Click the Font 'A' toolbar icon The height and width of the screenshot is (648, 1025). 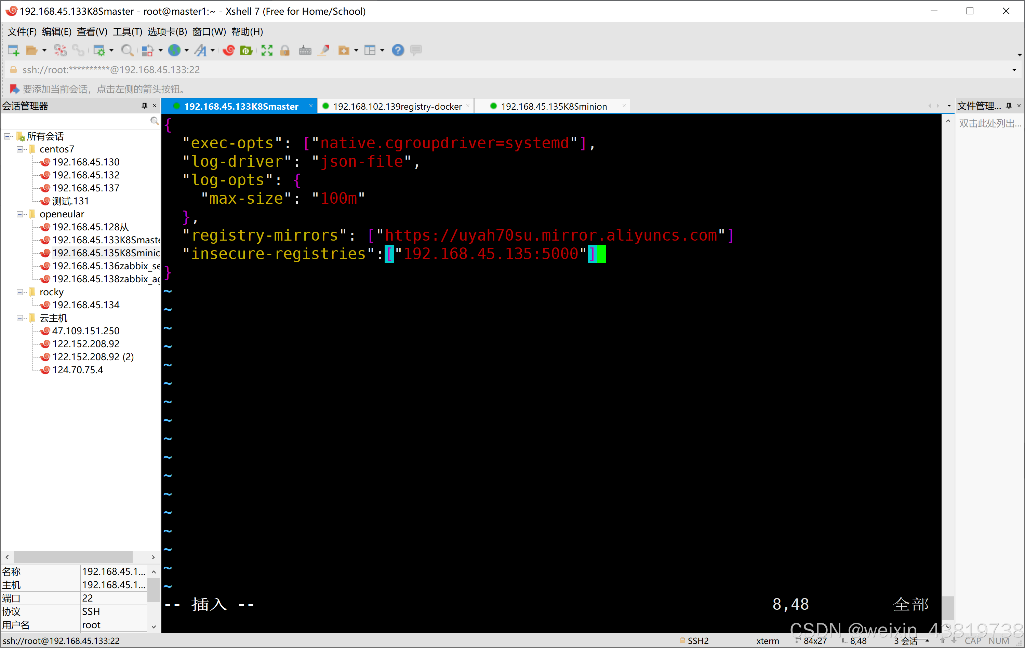tap(200, 50)
